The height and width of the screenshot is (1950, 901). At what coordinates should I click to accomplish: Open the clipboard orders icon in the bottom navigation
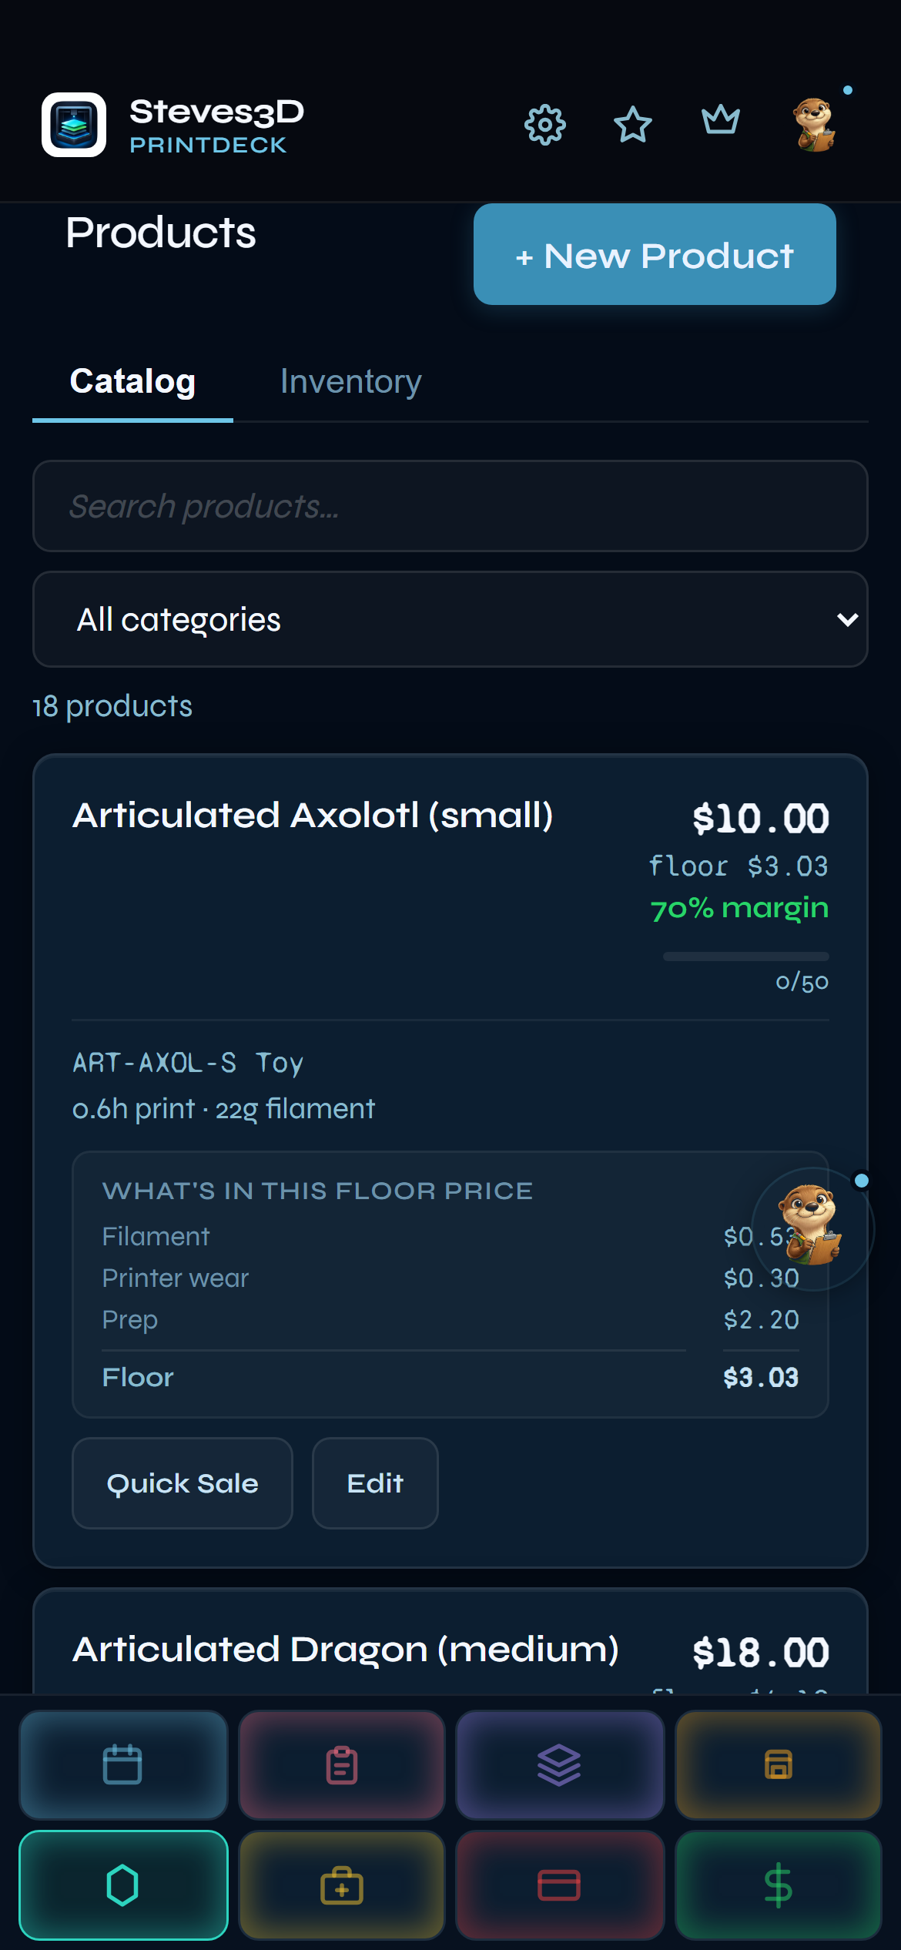[x=341, y=1765]
